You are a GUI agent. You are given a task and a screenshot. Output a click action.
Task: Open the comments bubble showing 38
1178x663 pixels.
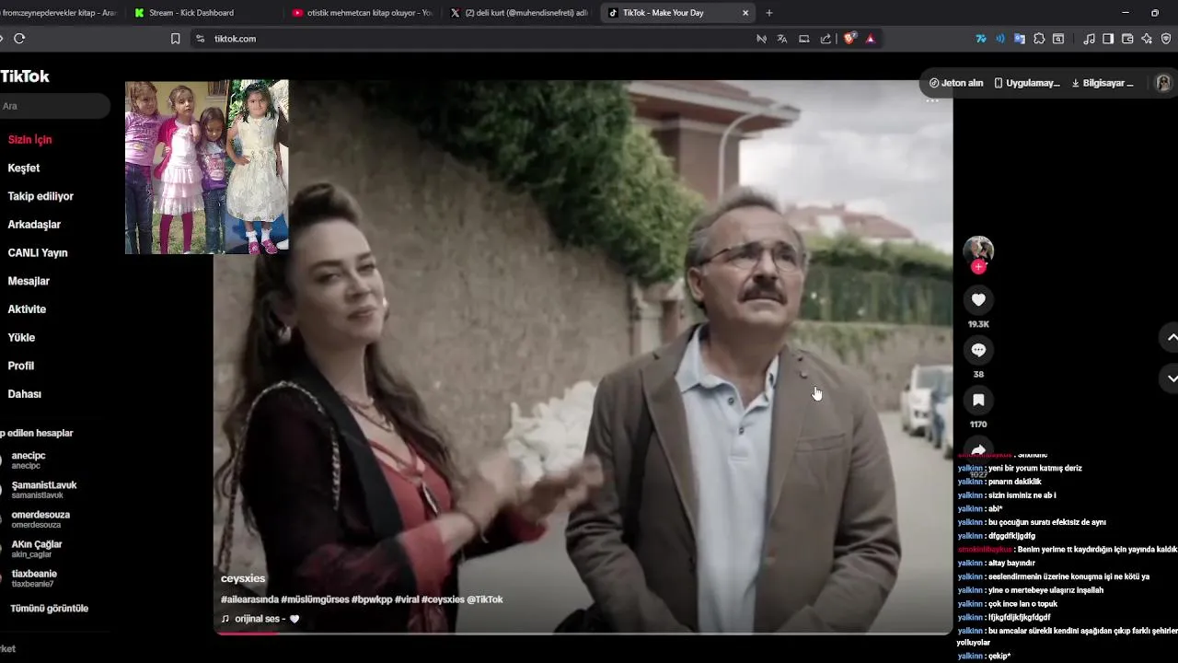tap(978, 350)
